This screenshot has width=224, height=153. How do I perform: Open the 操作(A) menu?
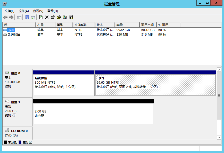click(x=24, y=11)
